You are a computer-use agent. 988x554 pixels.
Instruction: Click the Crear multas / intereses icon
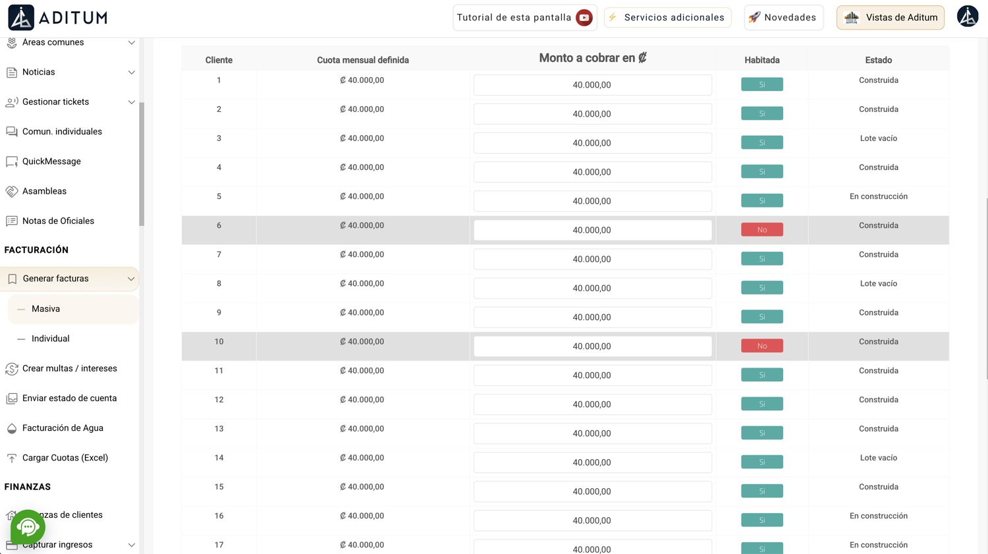12,369
